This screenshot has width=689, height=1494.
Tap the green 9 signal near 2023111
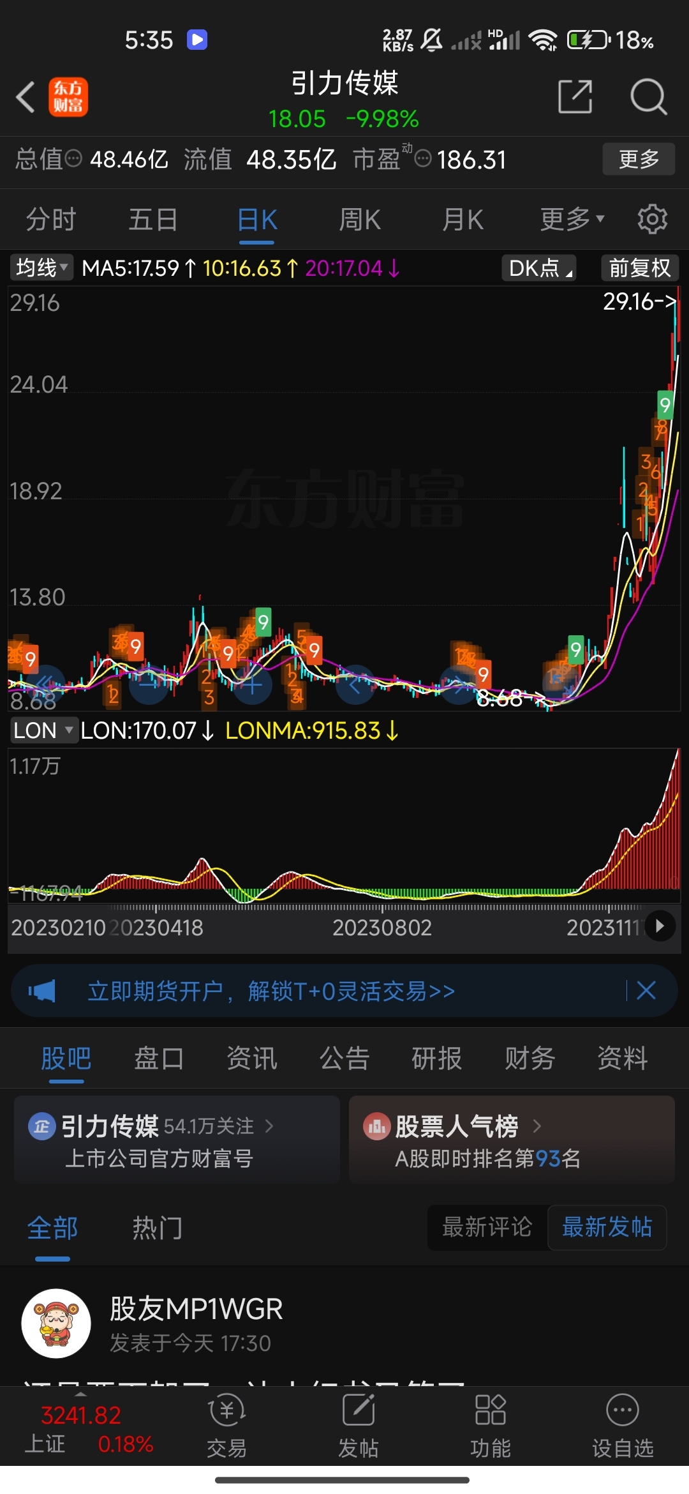tap(576, 650)
